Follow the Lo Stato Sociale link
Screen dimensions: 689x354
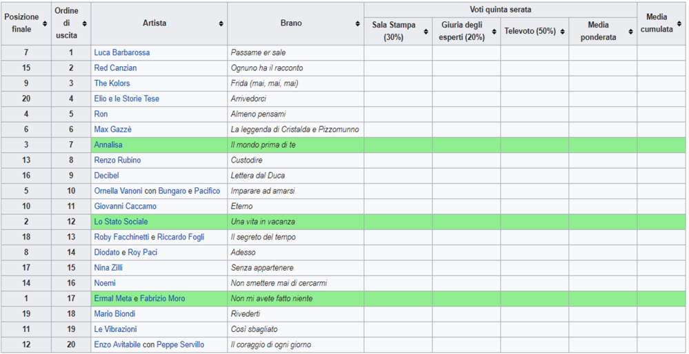121,222
